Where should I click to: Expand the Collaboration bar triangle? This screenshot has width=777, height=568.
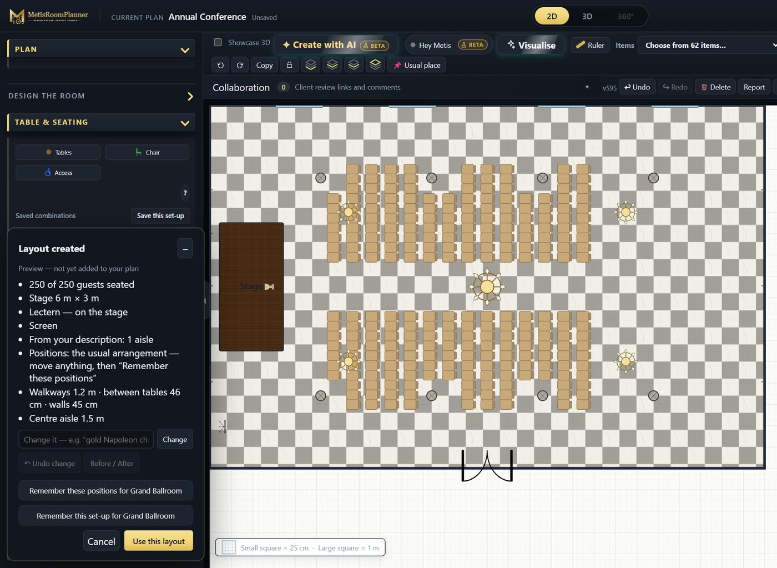coord(587,87)
